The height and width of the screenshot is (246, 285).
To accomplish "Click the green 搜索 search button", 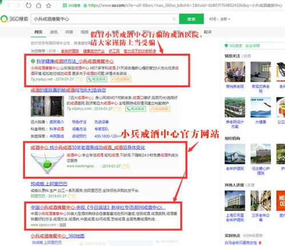I will [191, 19].
